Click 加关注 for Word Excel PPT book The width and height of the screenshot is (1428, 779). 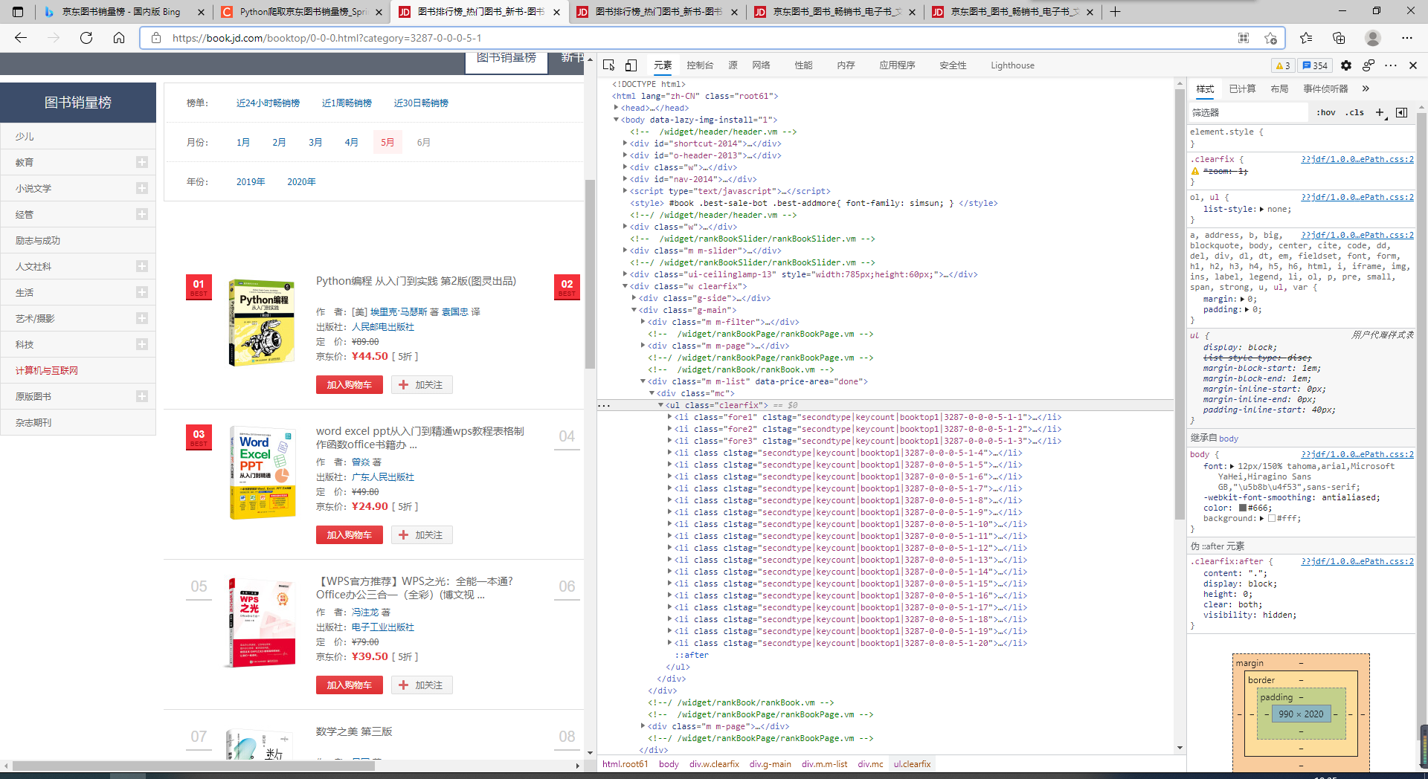coord(422,534)
